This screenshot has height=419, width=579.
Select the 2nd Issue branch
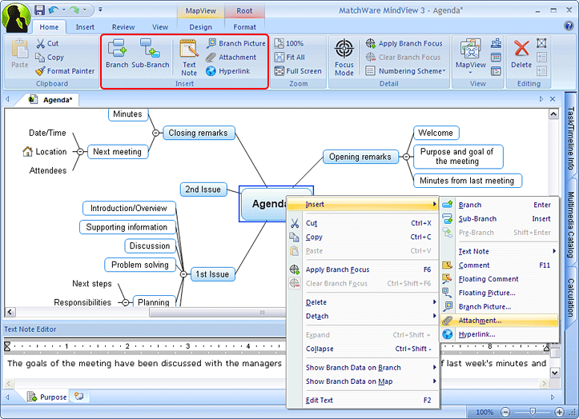[x=203, y=190]
